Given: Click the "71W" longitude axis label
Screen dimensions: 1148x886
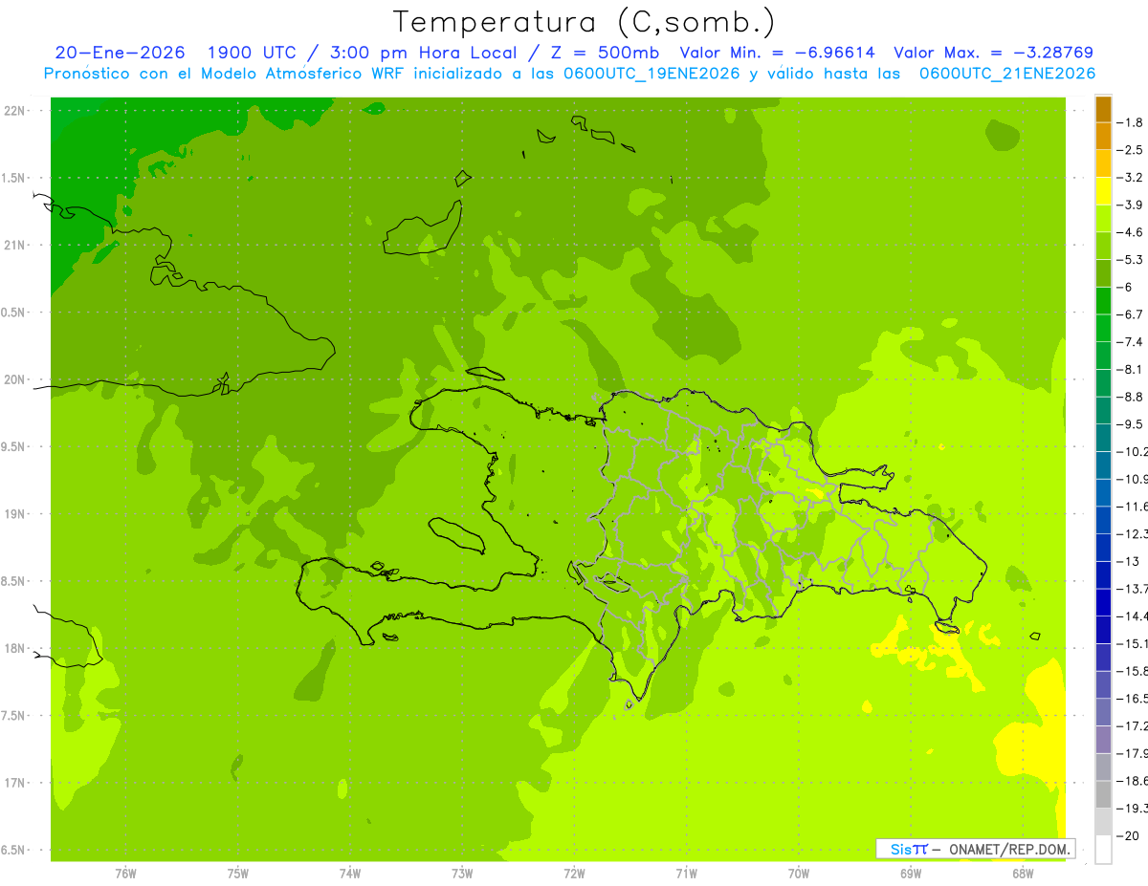Looking at the screenshot, I should [x=686, y=874].
